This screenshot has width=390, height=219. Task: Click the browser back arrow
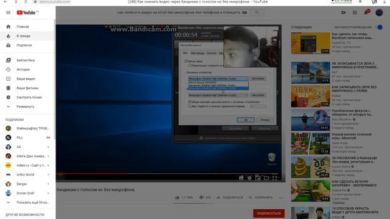[5, 1]
